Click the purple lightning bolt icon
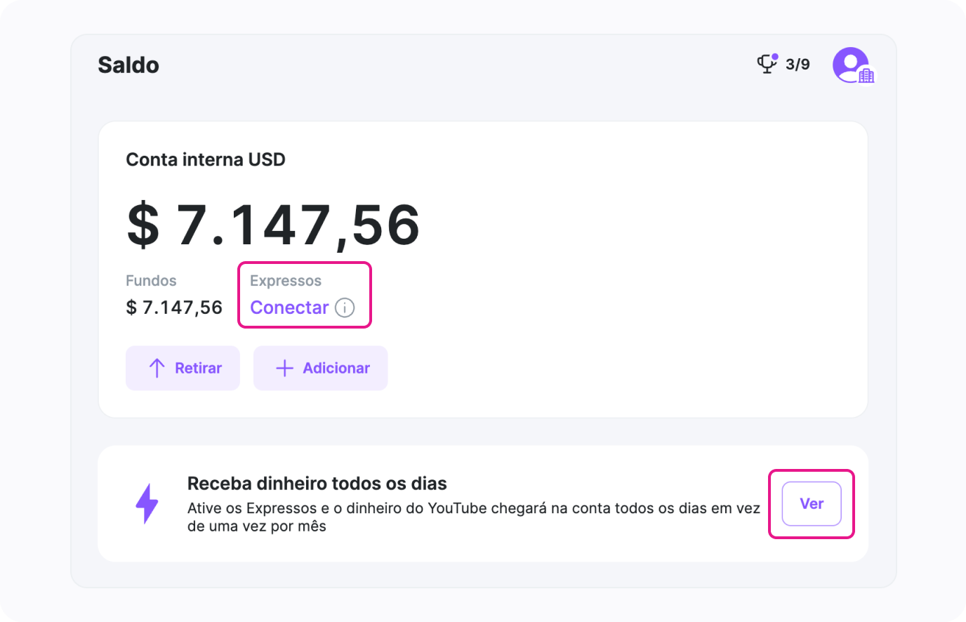 coord(147,503)
